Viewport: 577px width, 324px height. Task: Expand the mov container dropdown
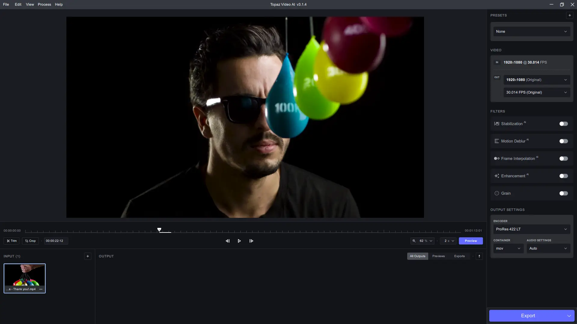[508, 248]
